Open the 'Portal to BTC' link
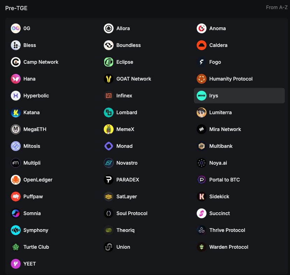Image resolution: width=290 pixels, height=275 pixels. tap(225, 180)
